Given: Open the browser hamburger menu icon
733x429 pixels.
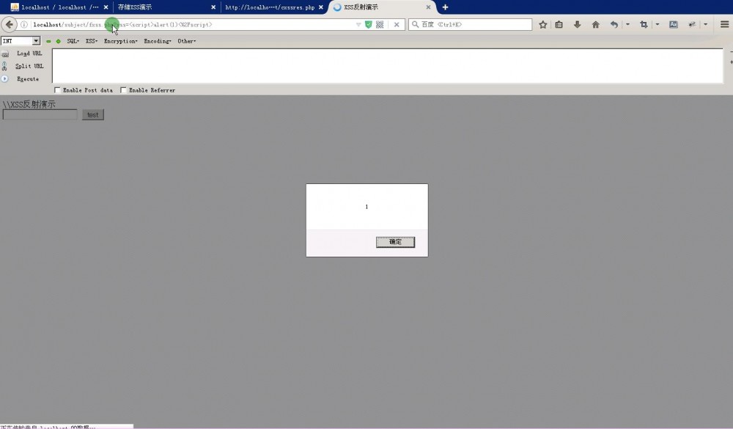Looking at the screenshot, I should pyautogui.click(x=725, y=24).
